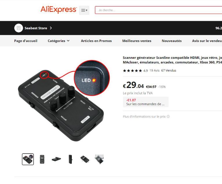This screenshot has width=222, height=184.
Task: View the 19 Avis reviews link
Action: [x=154, y=70]
